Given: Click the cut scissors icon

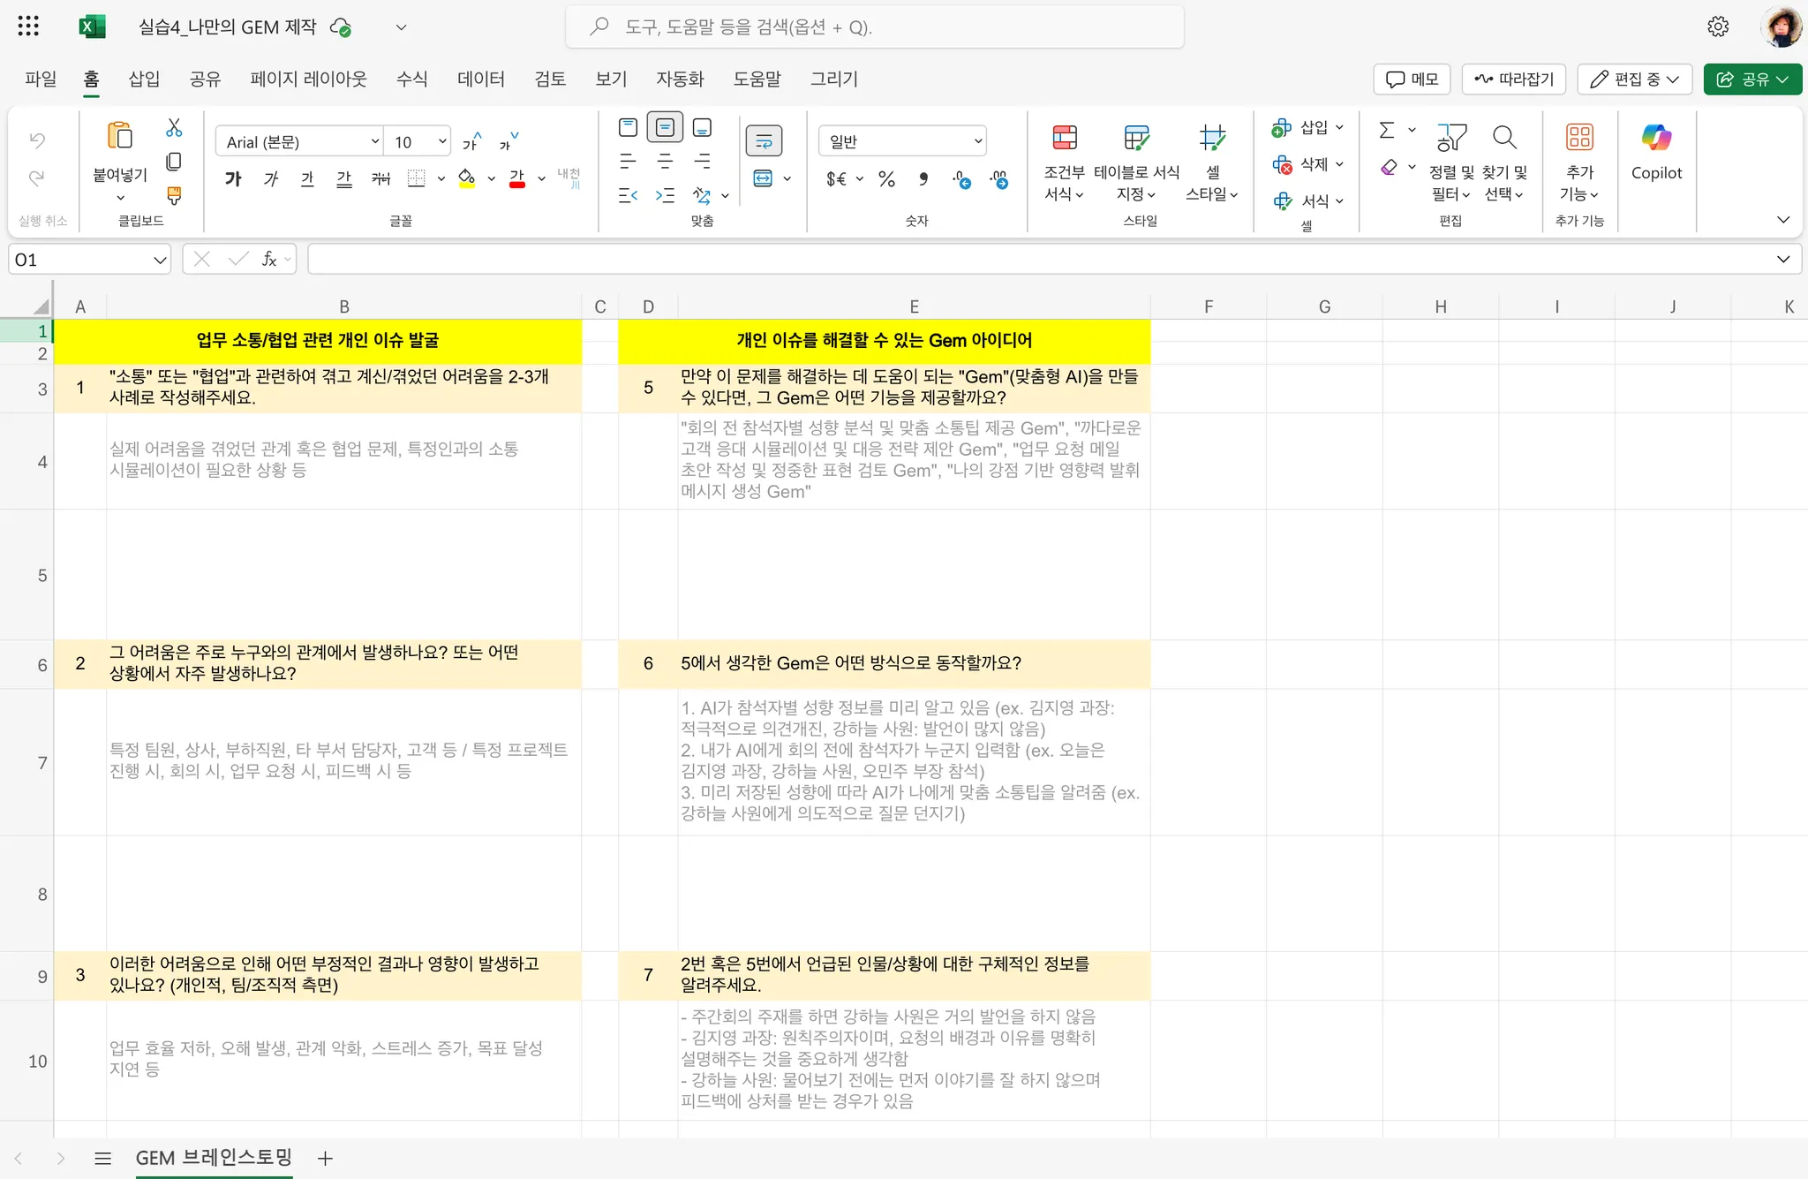Looking at the screenshot, I should coord(174,128).
